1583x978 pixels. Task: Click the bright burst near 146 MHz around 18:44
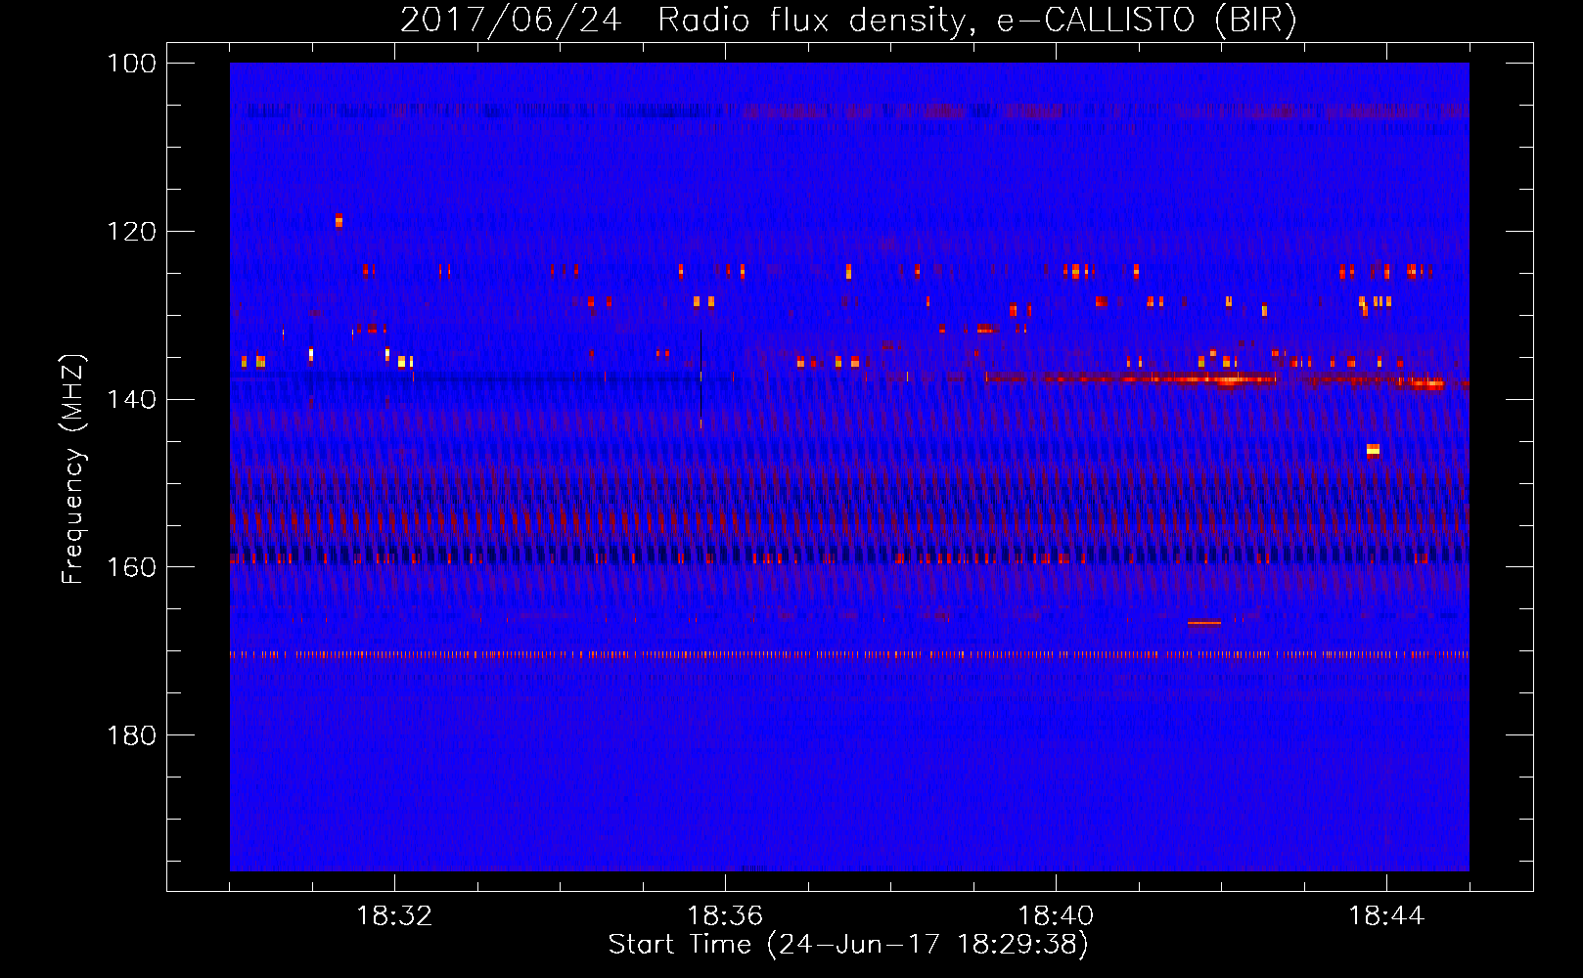click(1373, 451)
